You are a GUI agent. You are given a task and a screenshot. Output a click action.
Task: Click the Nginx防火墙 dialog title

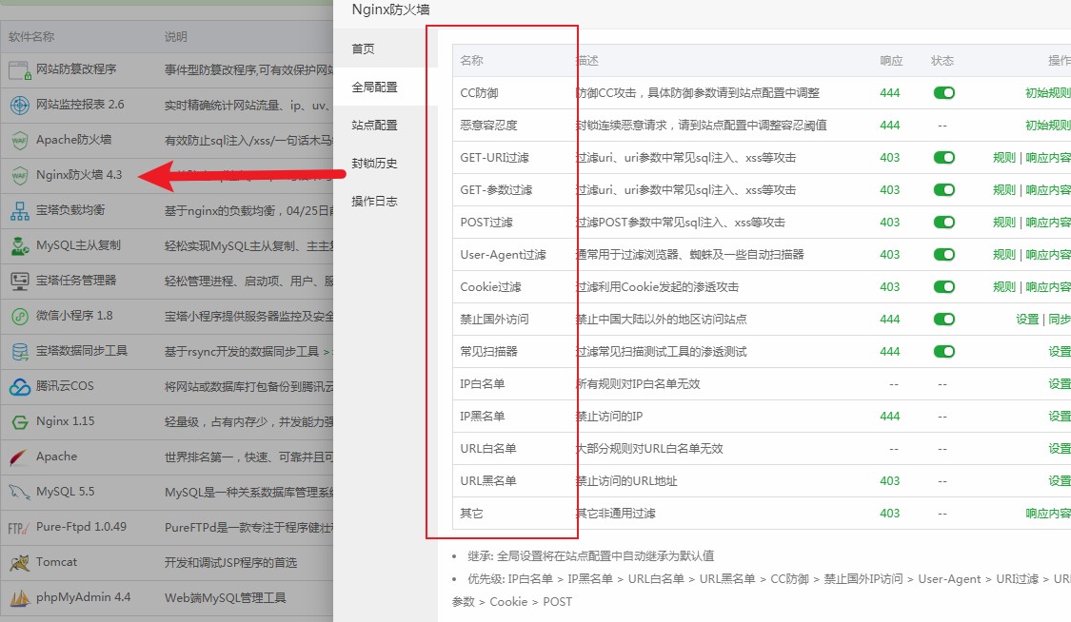click(x=390, y=10)
